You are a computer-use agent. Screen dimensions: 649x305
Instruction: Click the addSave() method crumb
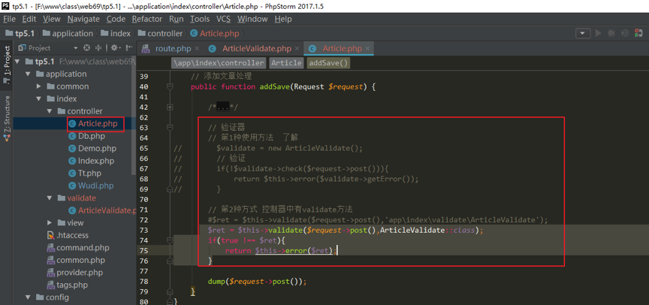[328, 63]
